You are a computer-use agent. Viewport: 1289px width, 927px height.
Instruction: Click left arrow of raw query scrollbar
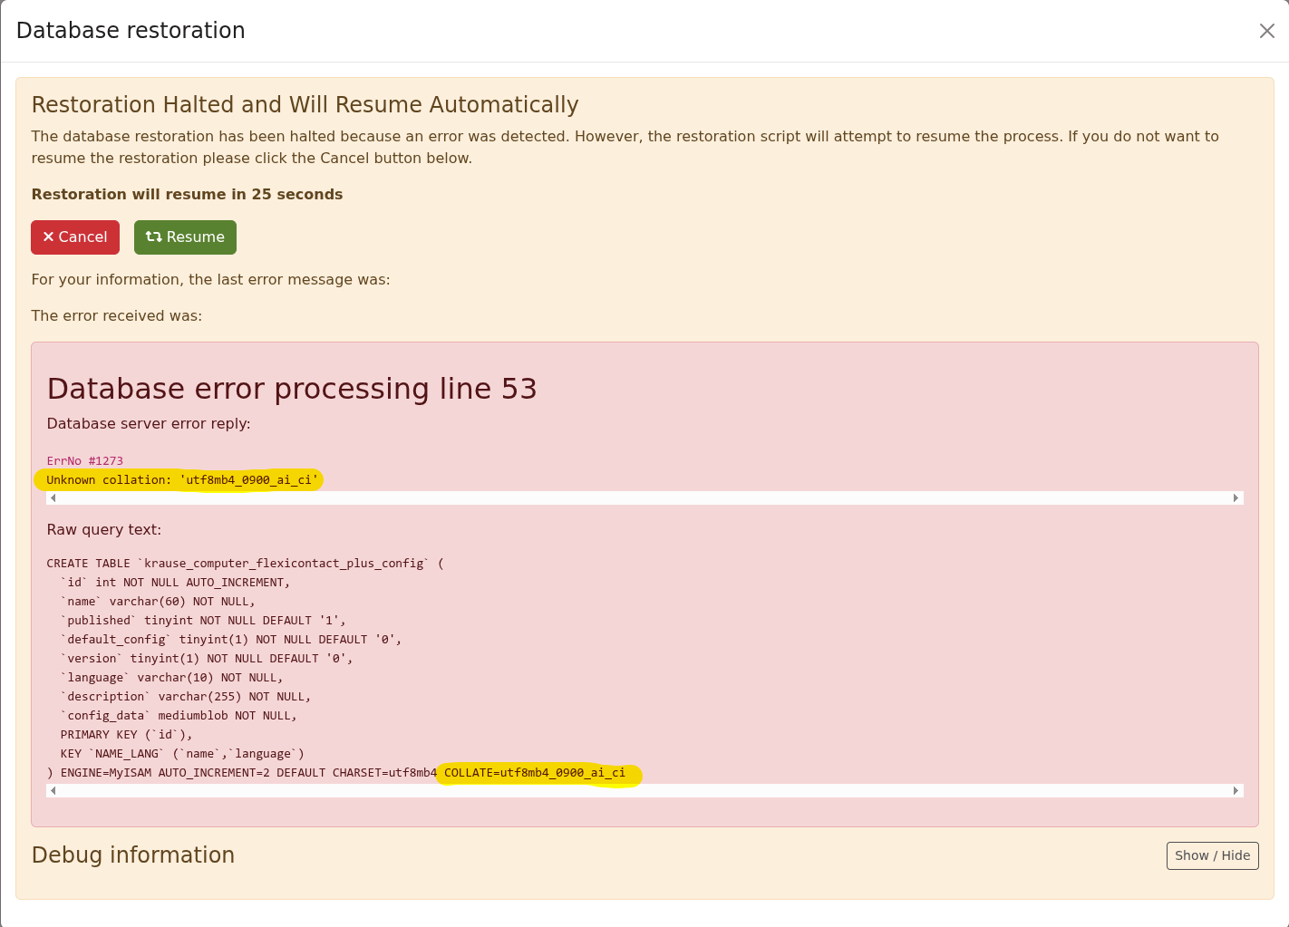click(53, 791)
